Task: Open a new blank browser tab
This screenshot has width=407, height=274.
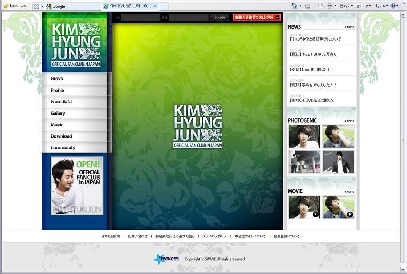Action: [164, 6]
